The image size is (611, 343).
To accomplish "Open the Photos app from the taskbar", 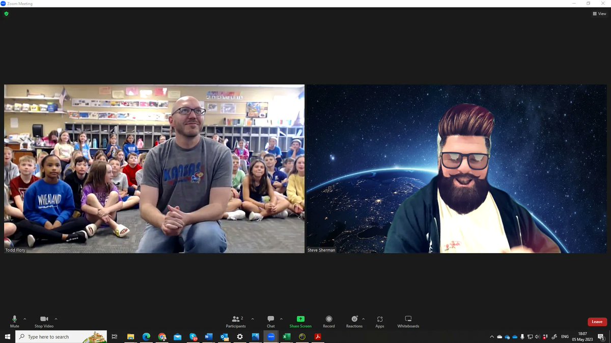I will pos(255,336).
